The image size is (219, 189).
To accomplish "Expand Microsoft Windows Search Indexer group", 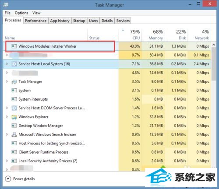I will (7, 134).
